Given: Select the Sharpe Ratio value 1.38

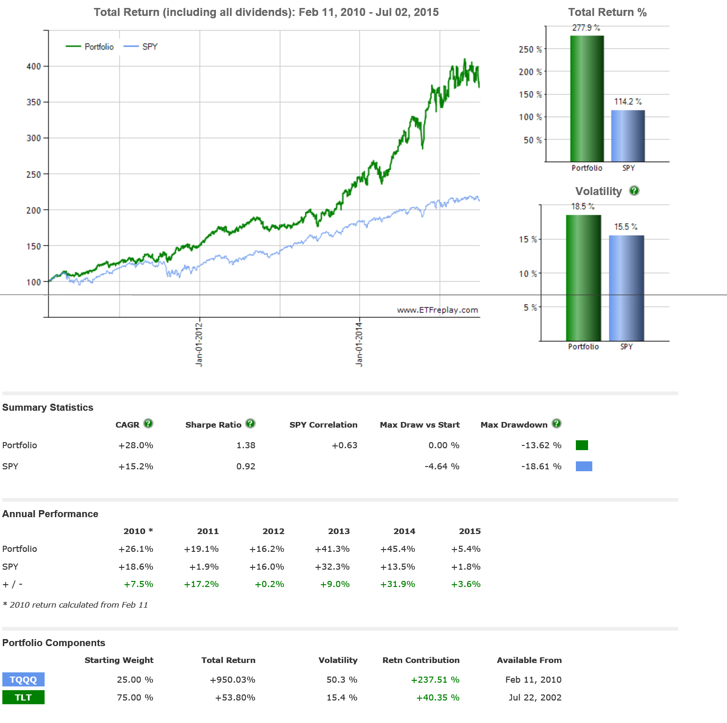Looking at the screenshot, I should pos(246,445).
